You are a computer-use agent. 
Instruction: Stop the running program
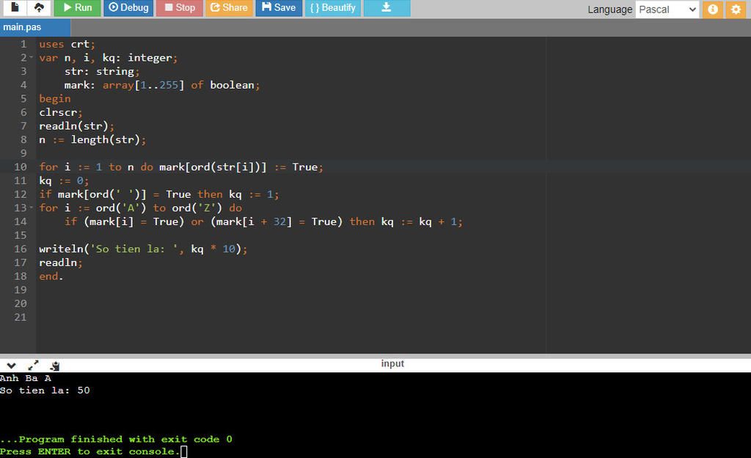point(180,7)
